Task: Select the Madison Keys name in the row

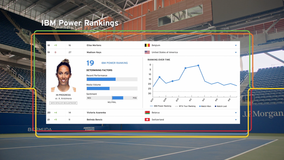Action: click(94, 52)
